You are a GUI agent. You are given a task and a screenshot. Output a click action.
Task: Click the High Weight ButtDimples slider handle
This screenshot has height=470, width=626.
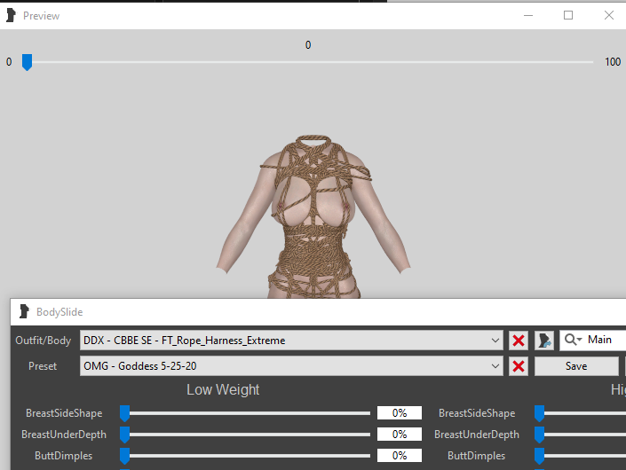tap(539, 456)
